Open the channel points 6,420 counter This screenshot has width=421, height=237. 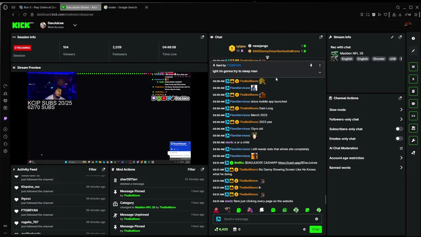point(221,229)
